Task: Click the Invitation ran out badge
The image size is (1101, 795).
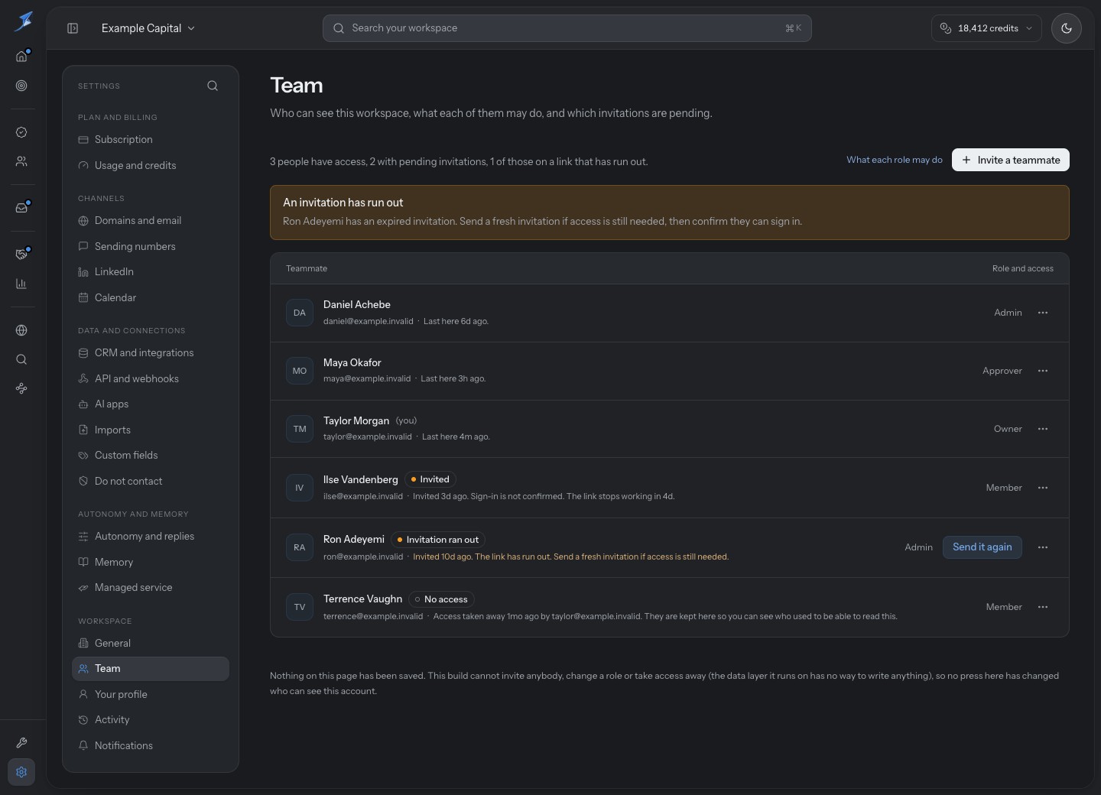Action: click(x=438, y=540)
